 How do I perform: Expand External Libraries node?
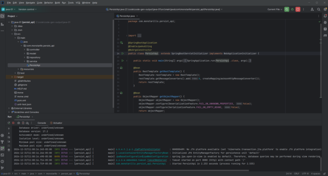[9, 108]
